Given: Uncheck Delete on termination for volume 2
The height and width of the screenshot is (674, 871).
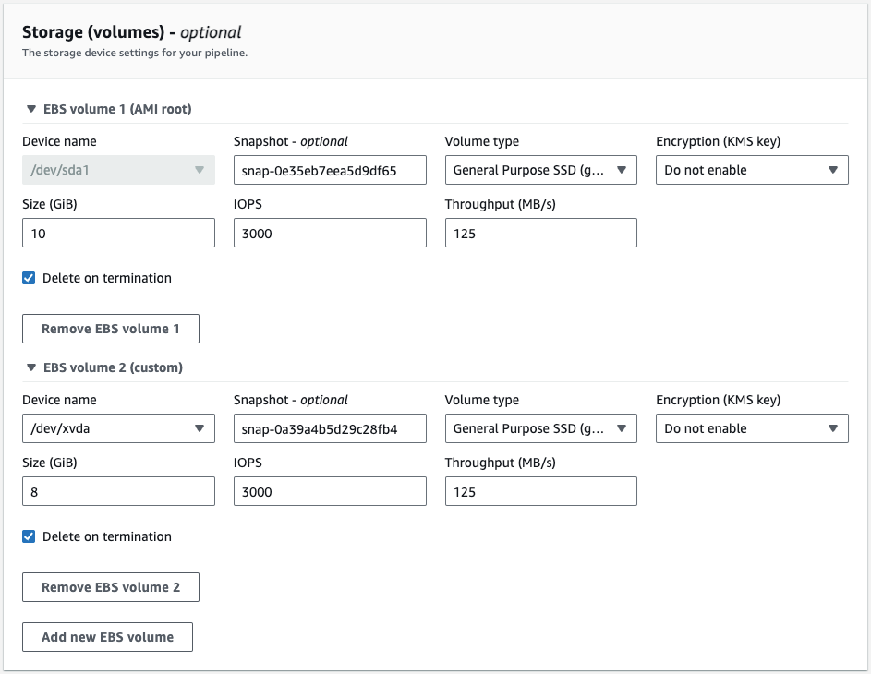Looking at the screenshot, I should 29,536.
